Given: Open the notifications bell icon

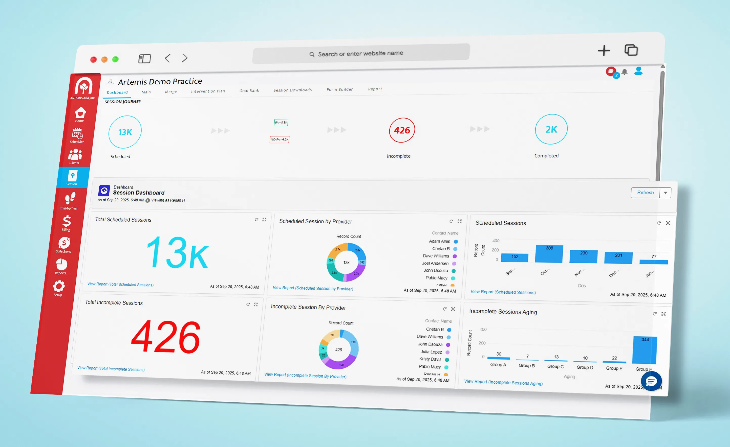Looking at the screenshot, I should click(625, 72).
